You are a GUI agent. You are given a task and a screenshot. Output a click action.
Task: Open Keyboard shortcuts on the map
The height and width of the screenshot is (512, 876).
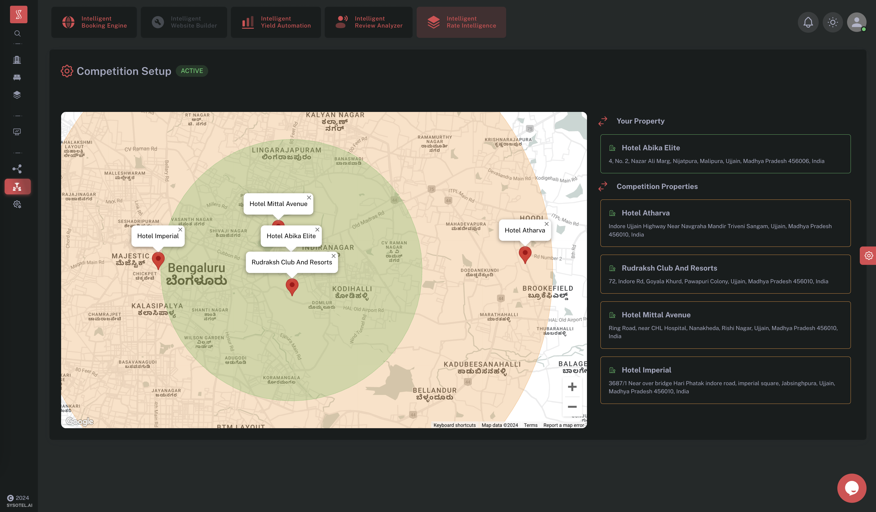(454, 425)
